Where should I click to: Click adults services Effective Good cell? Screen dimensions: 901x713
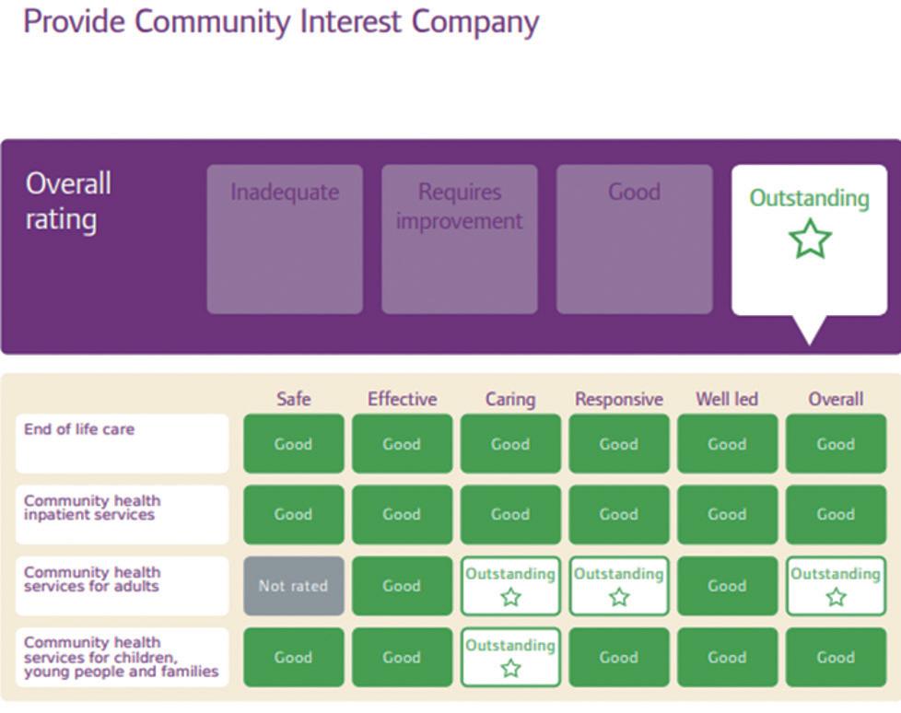click(x=403, y=586)
